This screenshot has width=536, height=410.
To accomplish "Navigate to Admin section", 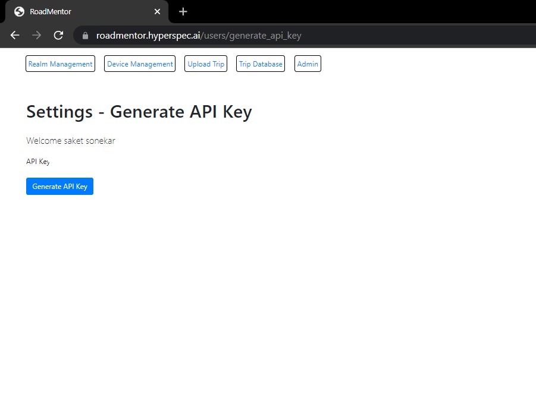I will coord(308,64).
